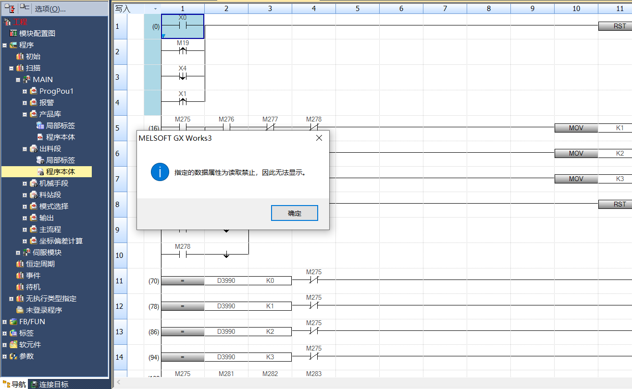Collapse the MAIN program node

point(18,80)
